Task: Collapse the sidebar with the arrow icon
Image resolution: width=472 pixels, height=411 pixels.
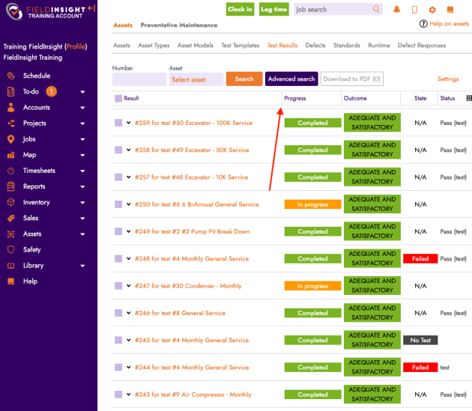Action: [91, 8]
